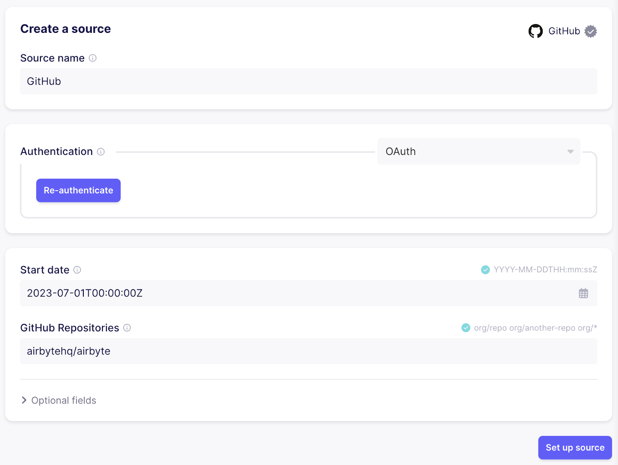
Task: Click the dropdown arrow on the Authentication selector
Action: pyautogui.click(x=570, y=151)
